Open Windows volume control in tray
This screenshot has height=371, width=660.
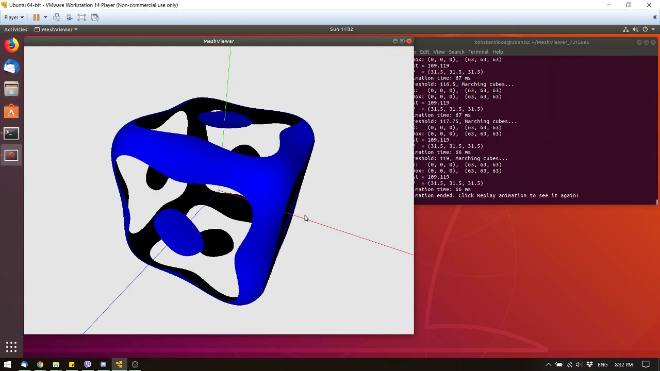[x=579, y=365]
